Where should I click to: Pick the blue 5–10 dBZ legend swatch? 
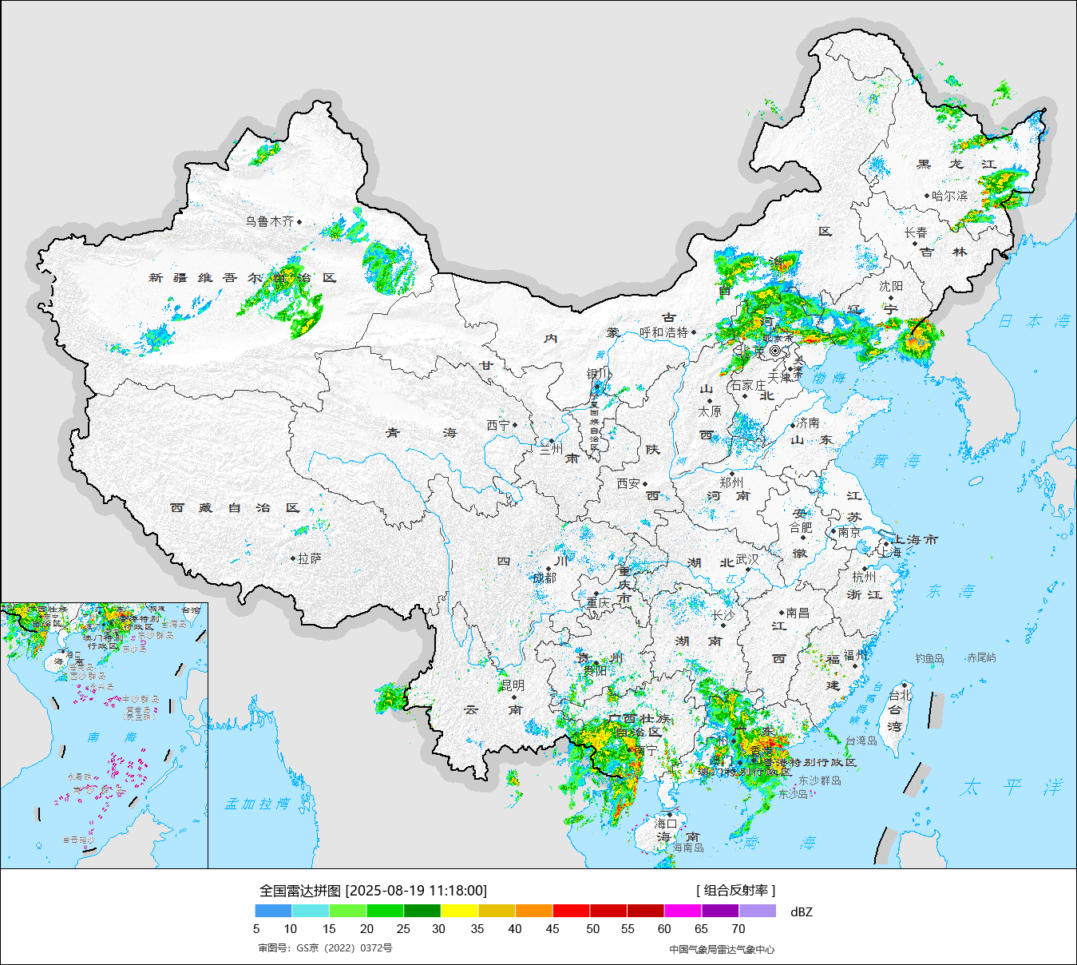coord(273,911)
